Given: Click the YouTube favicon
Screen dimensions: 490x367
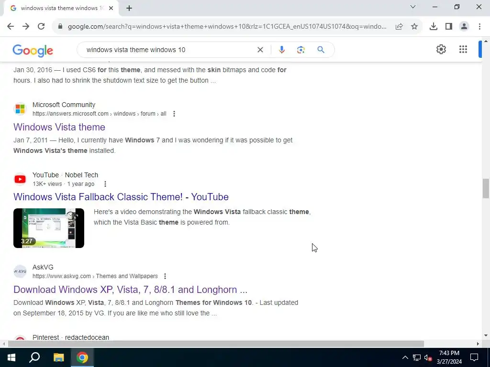Looking at the screenshot, I should (x=20, y=179).
